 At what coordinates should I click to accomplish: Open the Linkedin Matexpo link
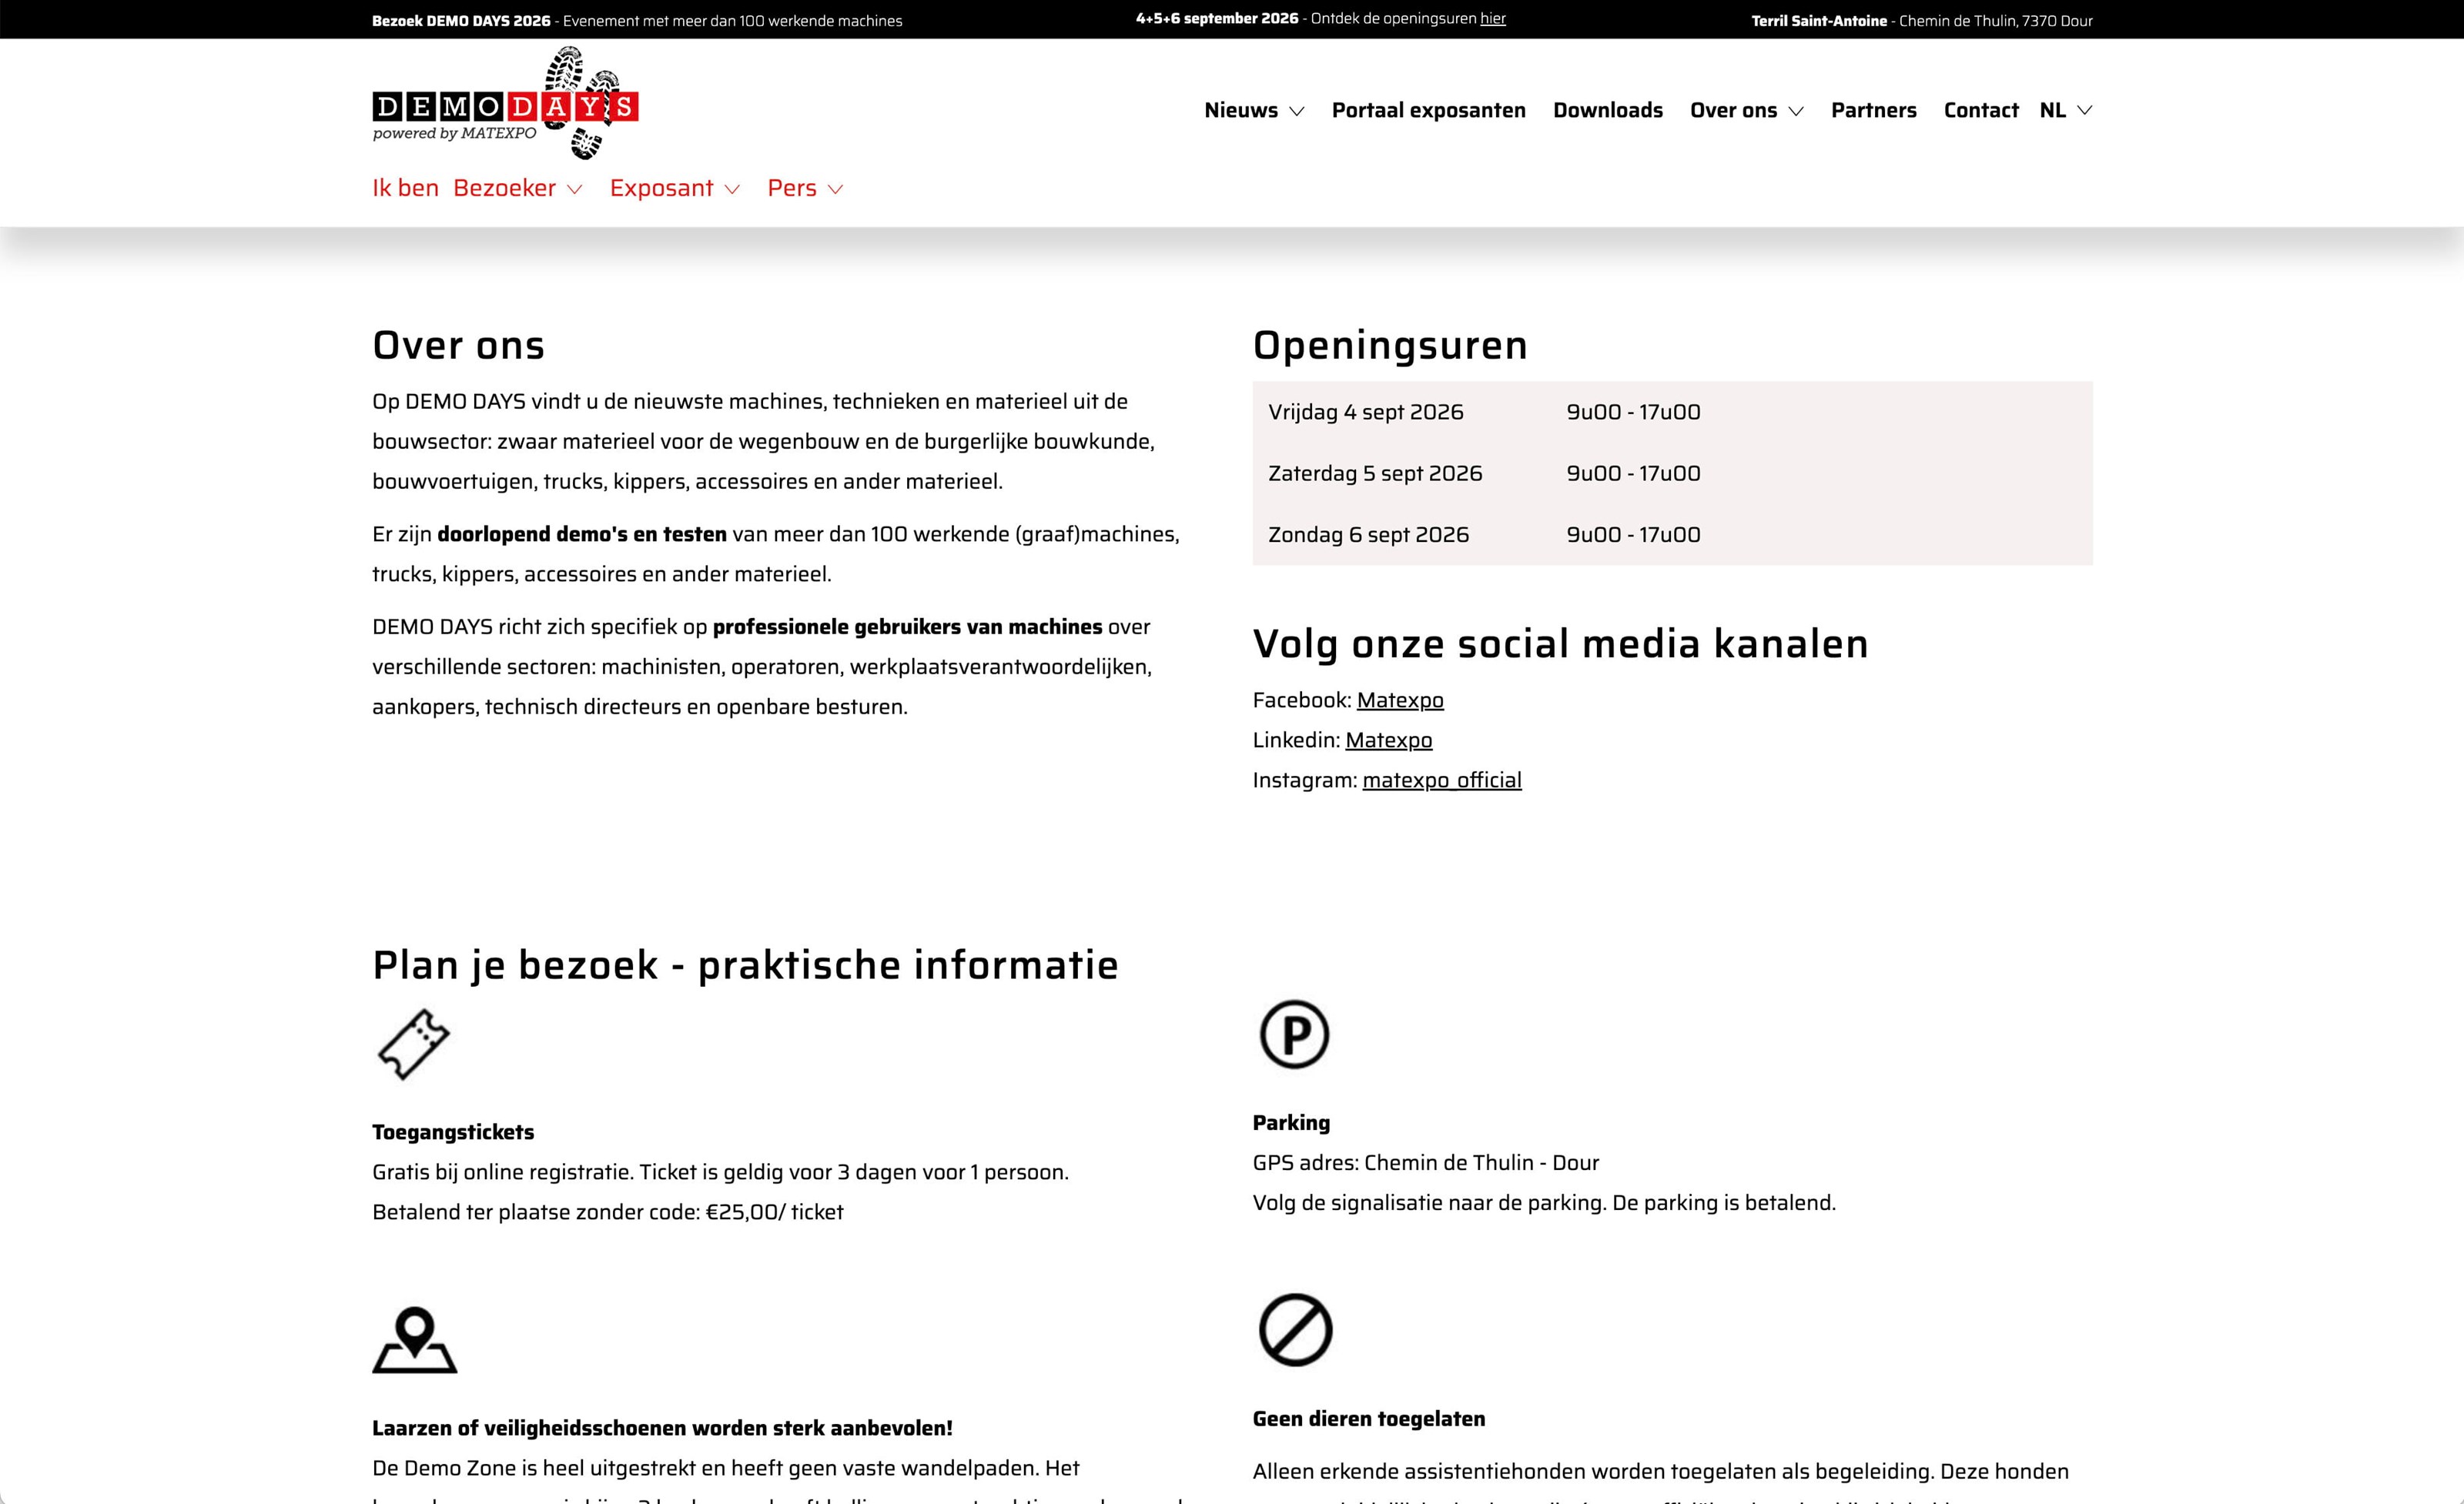(x=1388, y=740)
